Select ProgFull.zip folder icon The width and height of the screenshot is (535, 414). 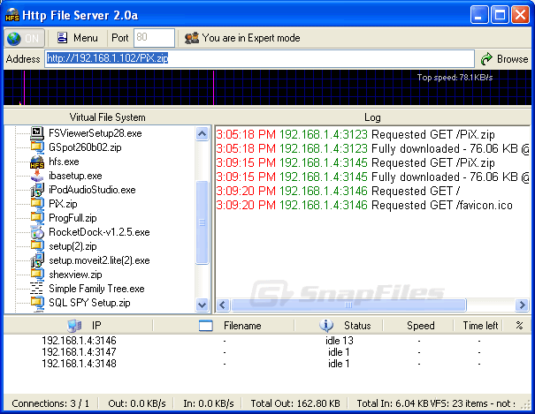click(x=37, y=218)
